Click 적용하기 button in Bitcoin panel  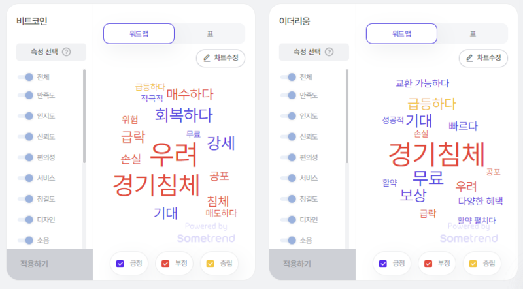50,264
